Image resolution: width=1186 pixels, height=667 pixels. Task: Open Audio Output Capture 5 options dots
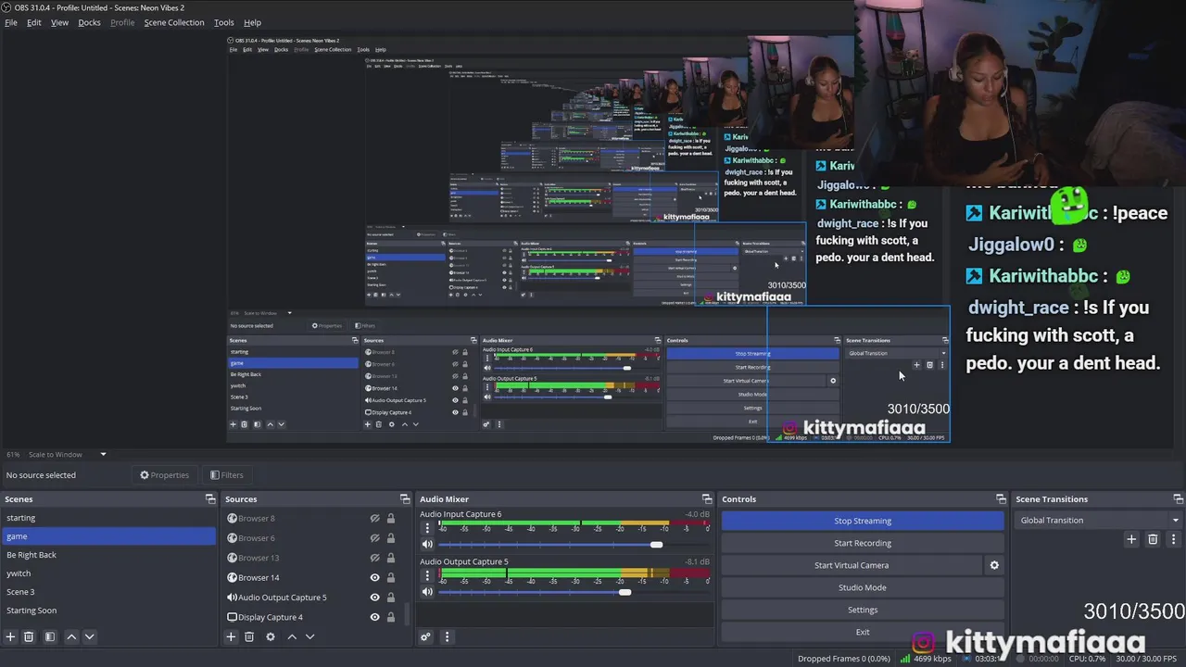click(427, 578)
